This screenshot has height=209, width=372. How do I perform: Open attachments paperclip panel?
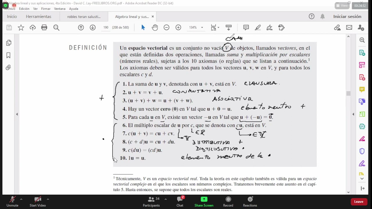pyautogui.click(x=8, y=67)
